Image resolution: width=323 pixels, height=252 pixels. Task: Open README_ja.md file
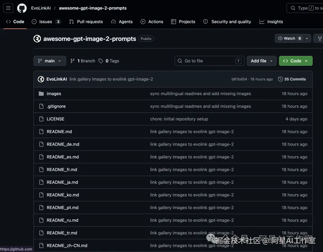pyautogui.click(x=62, y=182)
